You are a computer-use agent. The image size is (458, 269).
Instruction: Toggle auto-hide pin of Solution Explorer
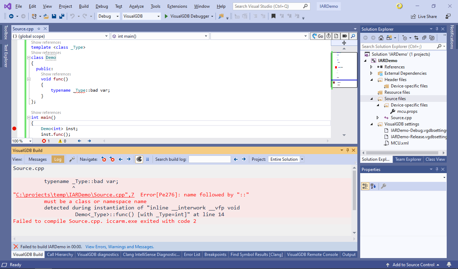click(437, 29)
